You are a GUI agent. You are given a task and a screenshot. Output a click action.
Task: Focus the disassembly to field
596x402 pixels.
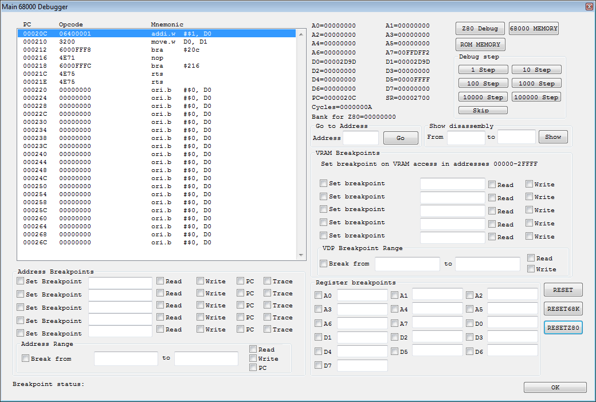(x=516, y=137)
